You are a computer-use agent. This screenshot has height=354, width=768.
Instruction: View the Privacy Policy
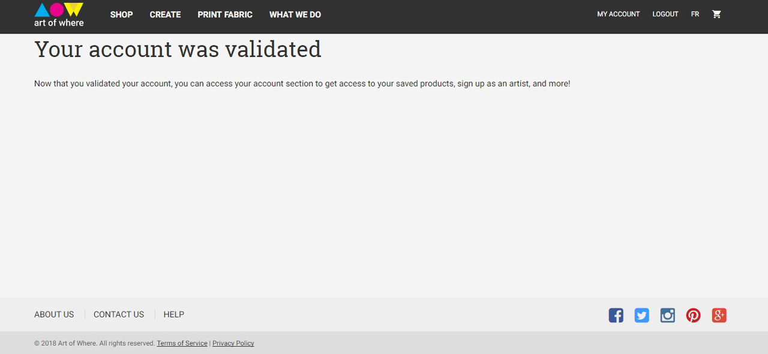pos(233,343)
